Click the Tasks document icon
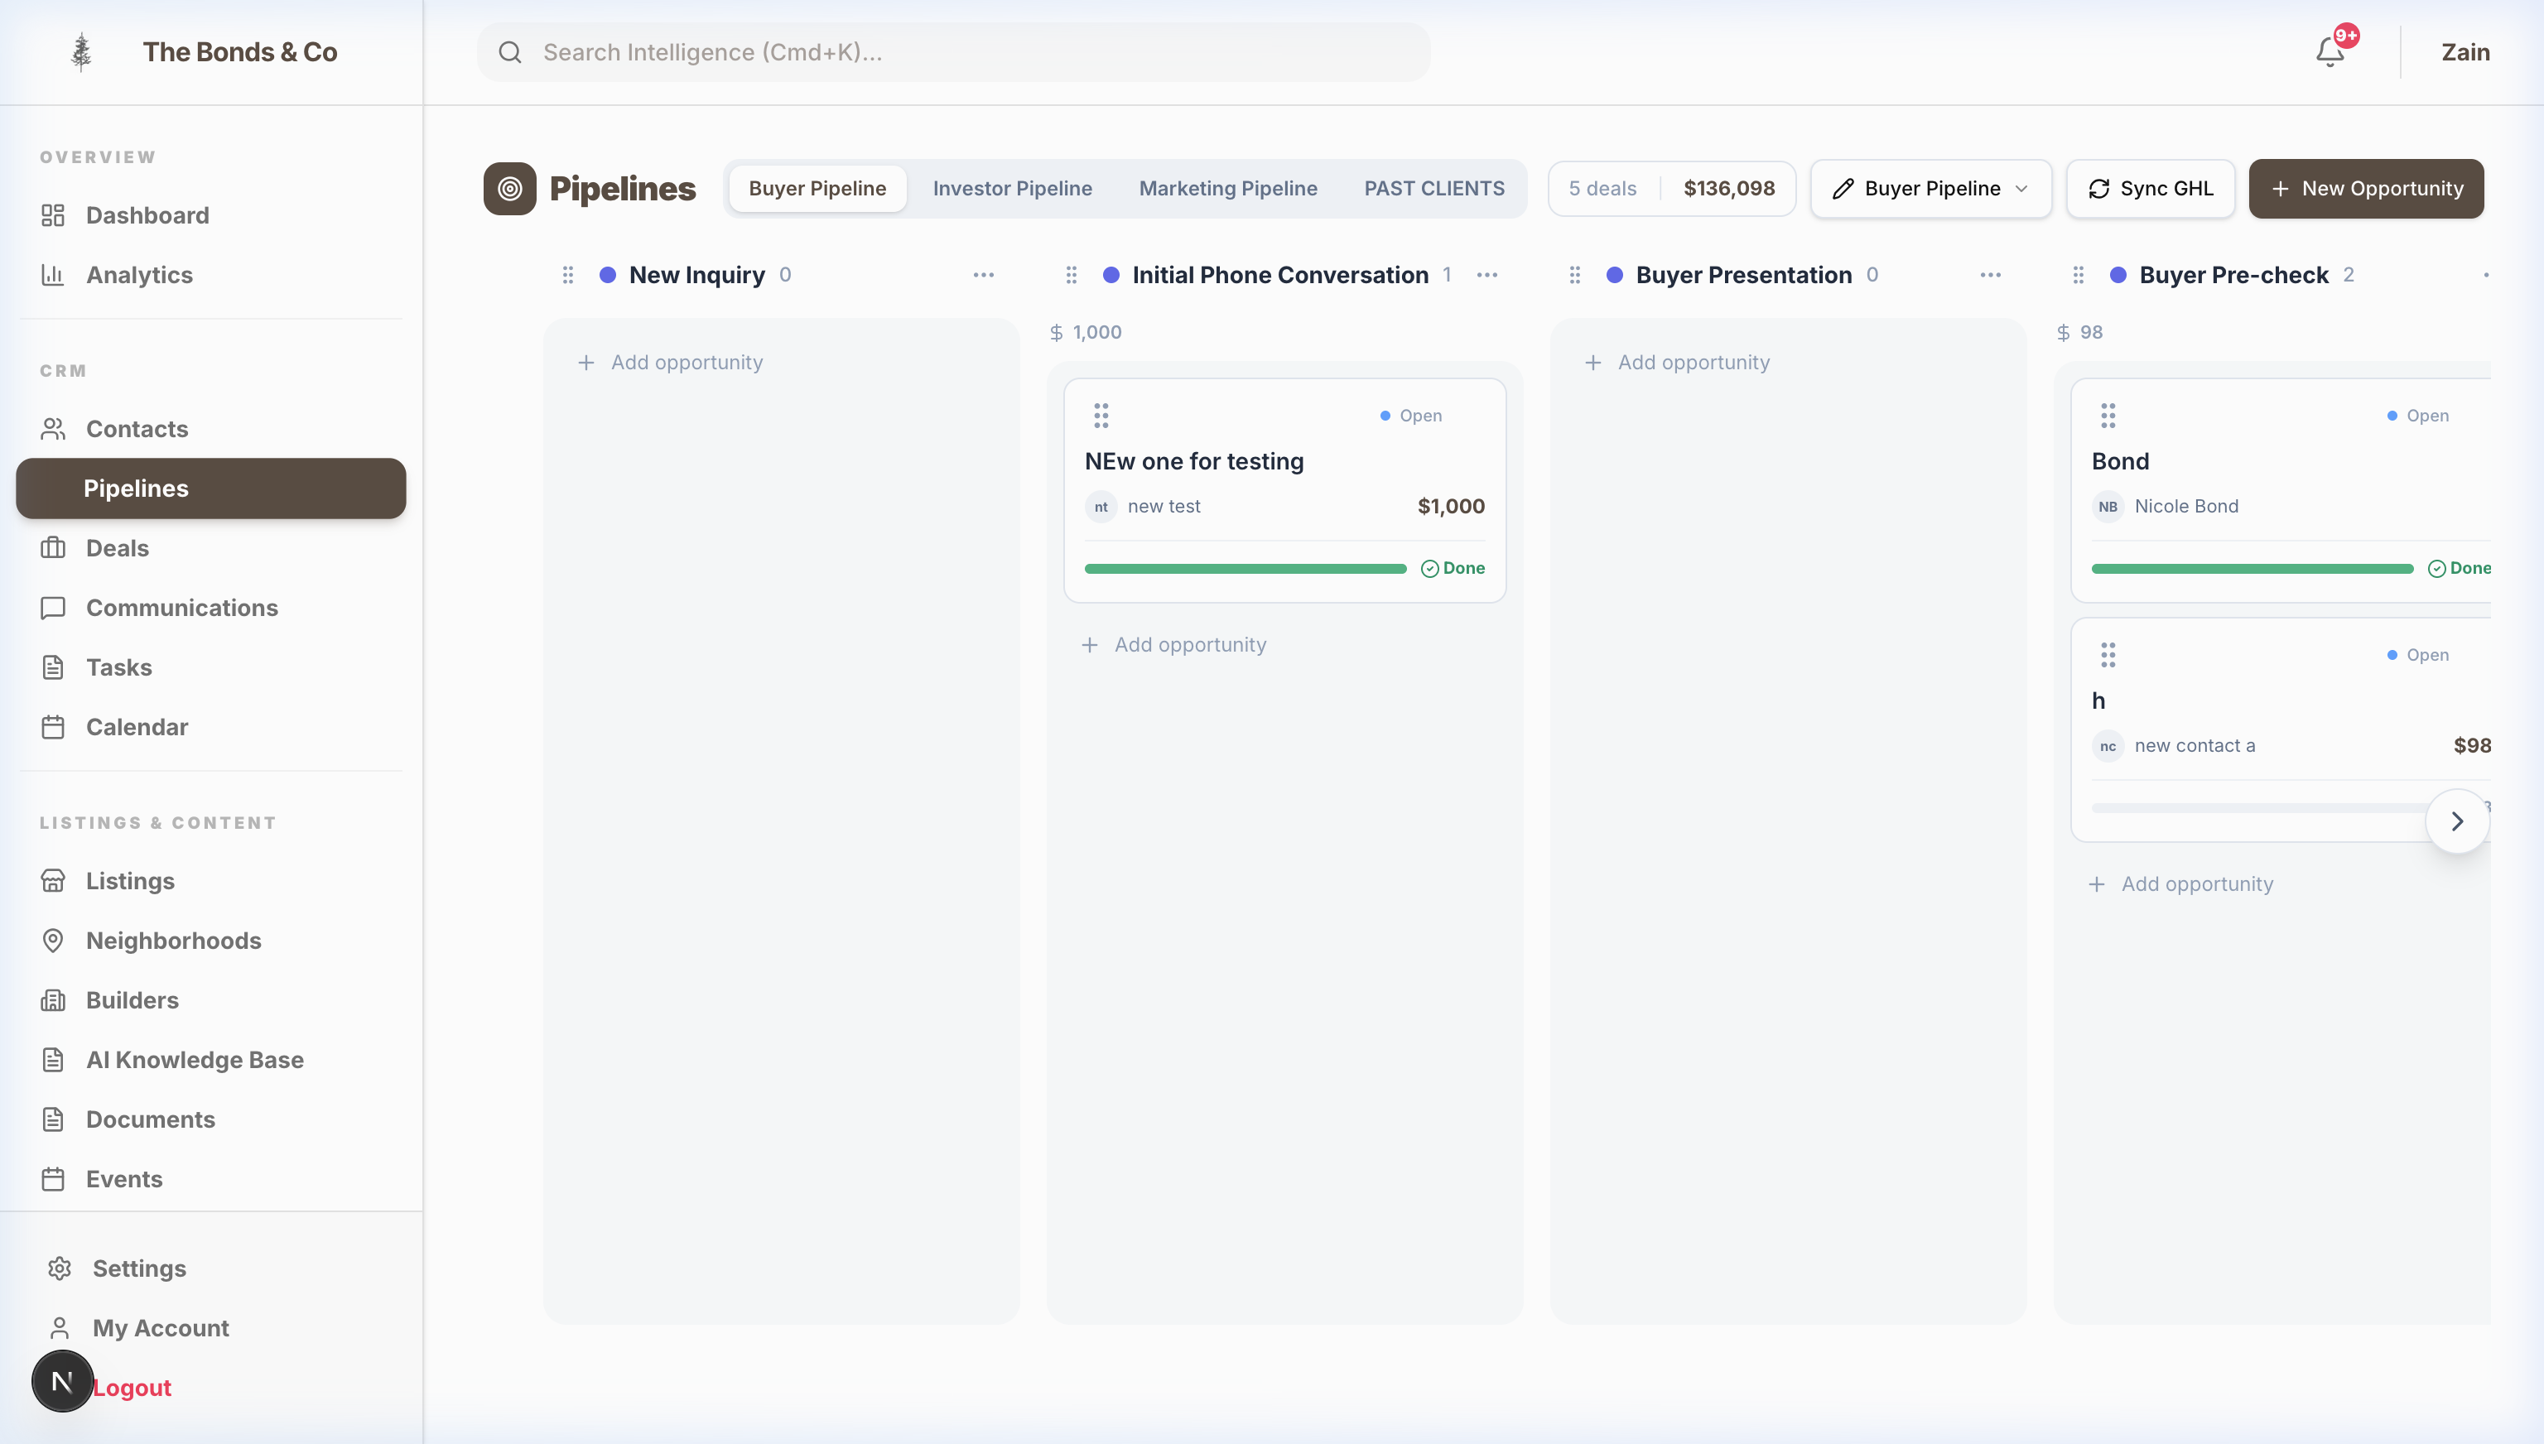The width and height of the screenshot is (2544, 1444). click(52, 667)
